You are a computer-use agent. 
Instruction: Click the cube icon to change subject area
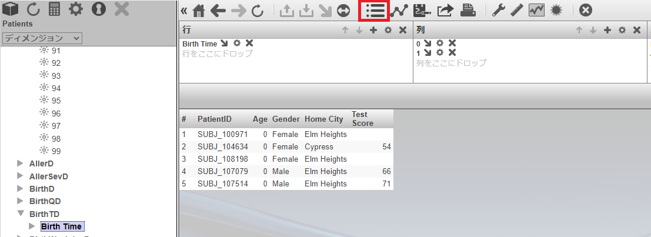11,9
